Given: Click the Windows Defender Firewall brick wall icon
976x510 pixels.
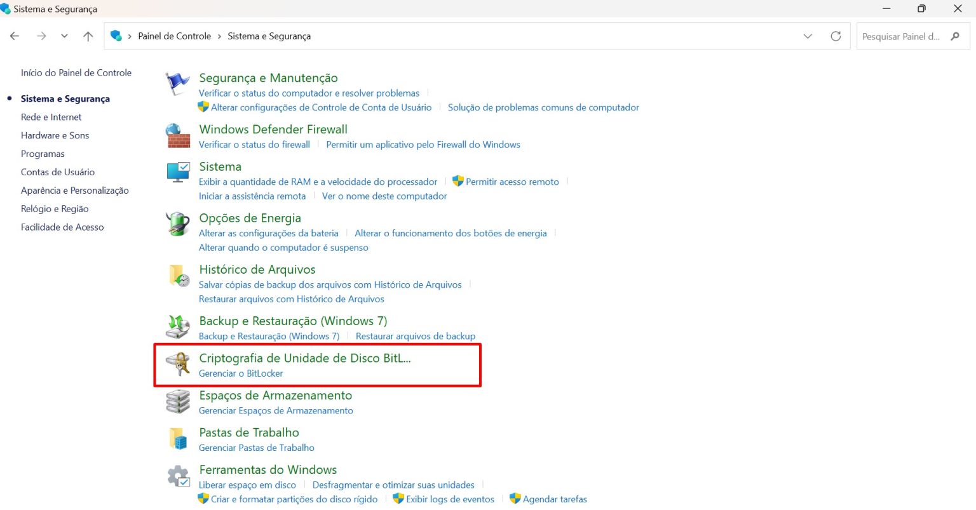Looking at the screenshot, I should click(178, 136).
